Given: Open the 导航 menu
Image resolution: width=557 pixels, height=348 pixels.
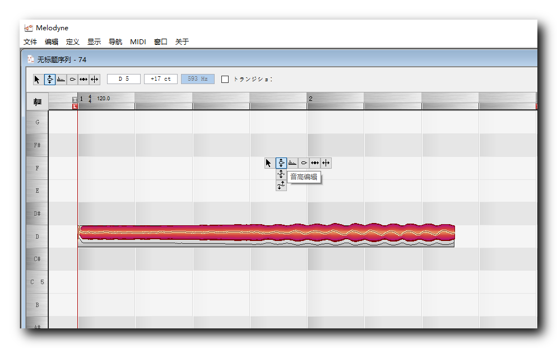Looking at the screenshot, I should (x=115, y=42).
